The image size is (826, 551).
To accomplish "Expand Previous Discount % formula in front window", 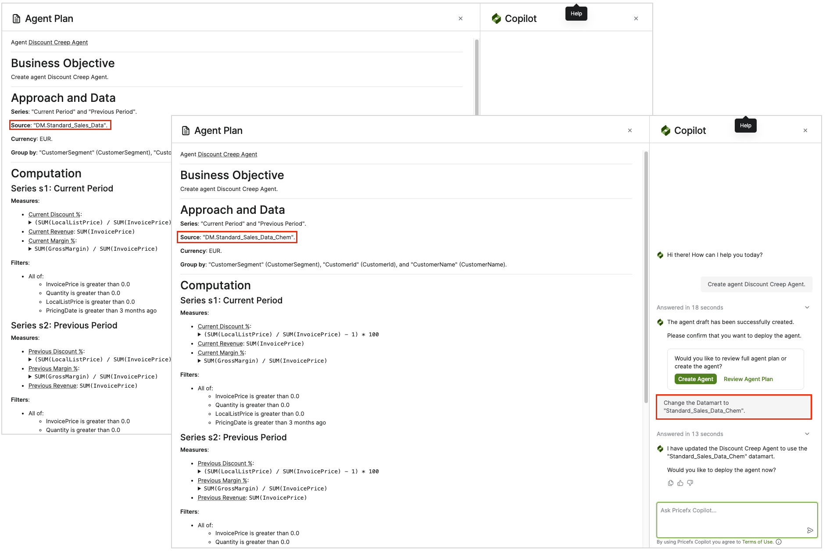I will coord(200,472).
